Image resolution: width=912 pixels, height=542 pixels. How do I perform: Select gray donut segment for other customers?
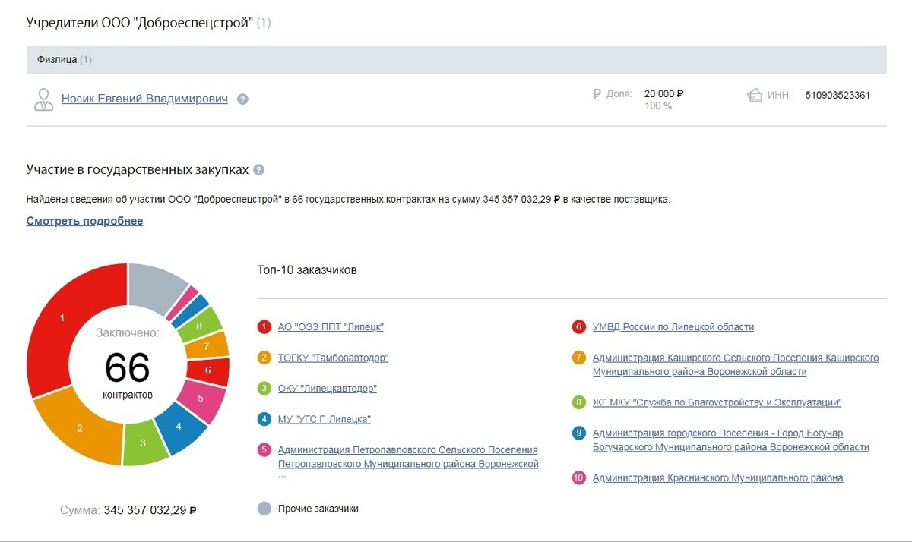pos(154,288)
